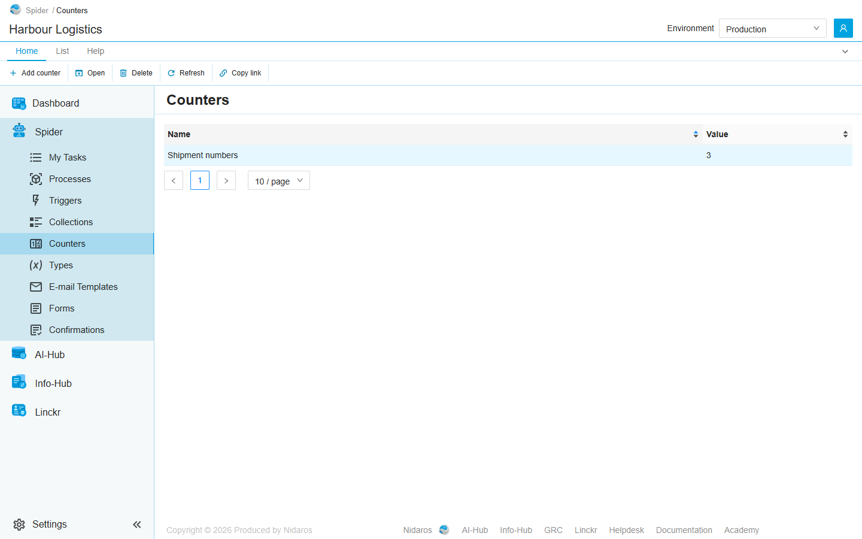Click the My Tasks list icon
Viewport: 862px width, 539px height.
pos(36,158)
